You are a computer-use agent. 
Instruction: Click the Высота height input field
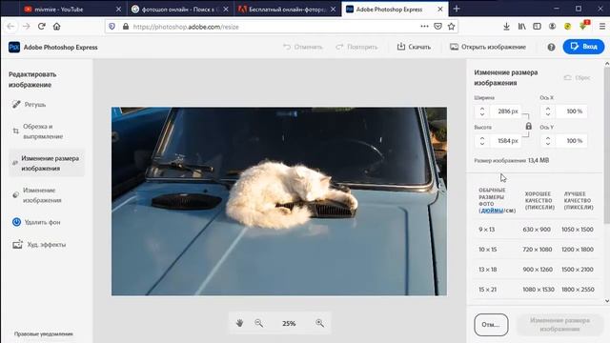[505, 141]
